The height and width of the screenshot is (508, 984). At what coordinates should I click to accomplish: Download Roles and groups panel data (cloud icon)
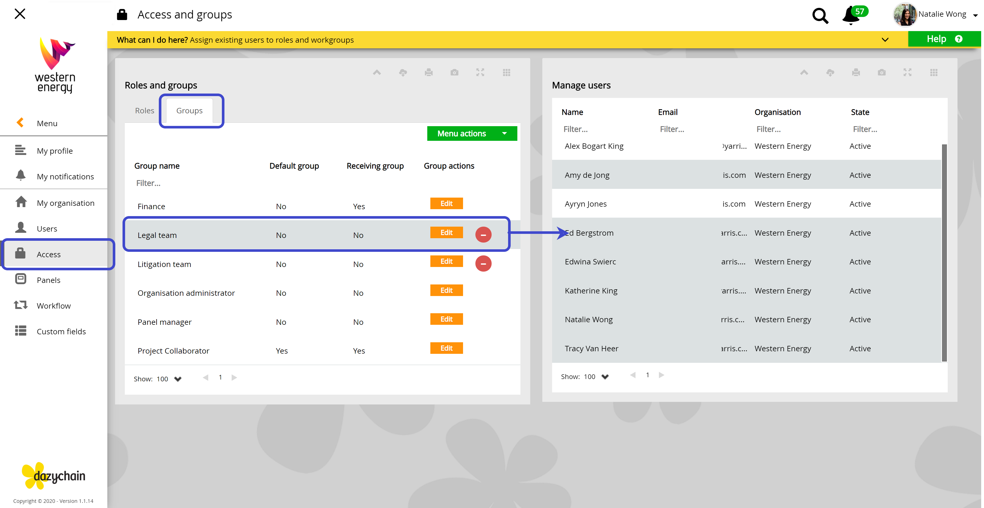coord(403,72)
